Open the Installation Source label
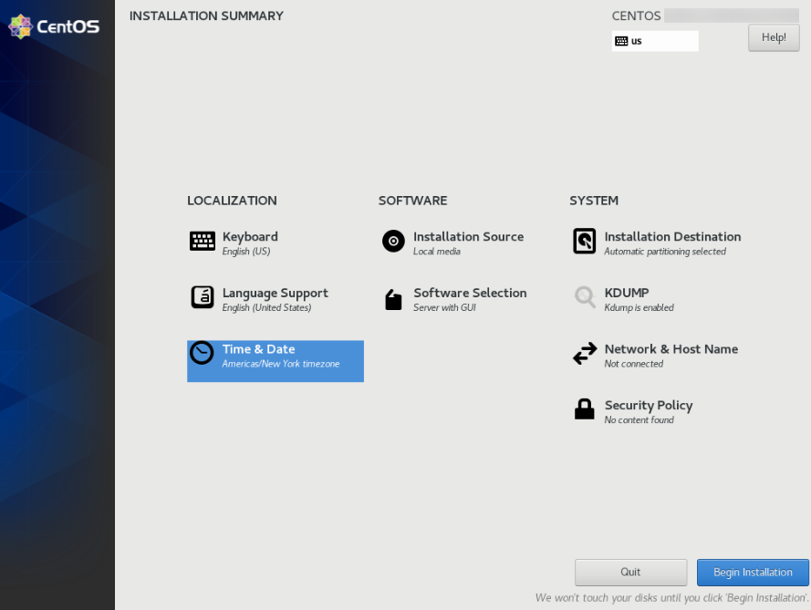The width and height of the screenshot is (811, 610). (x=468, y=237)
